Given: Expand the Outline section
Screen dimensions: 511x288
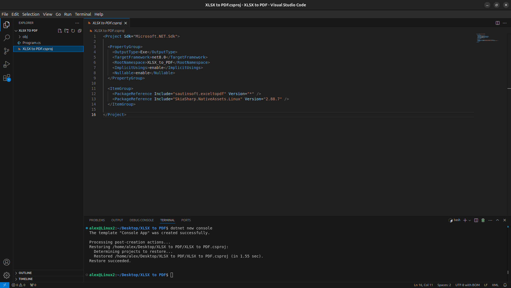Looking at the screenshot, I should coord(25,273).
